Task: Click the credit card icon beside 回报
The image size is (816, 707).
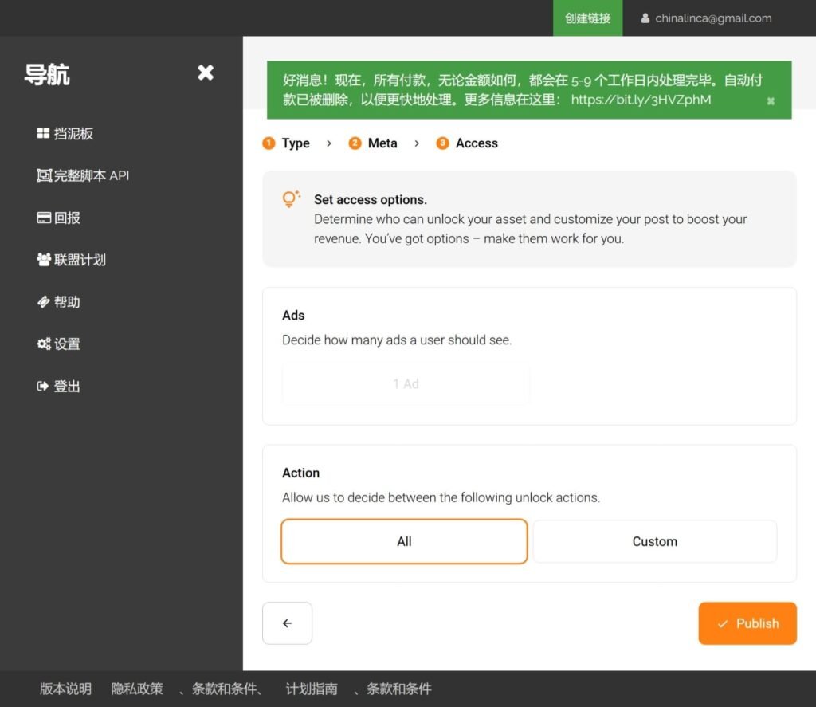Action: point(44,218)
